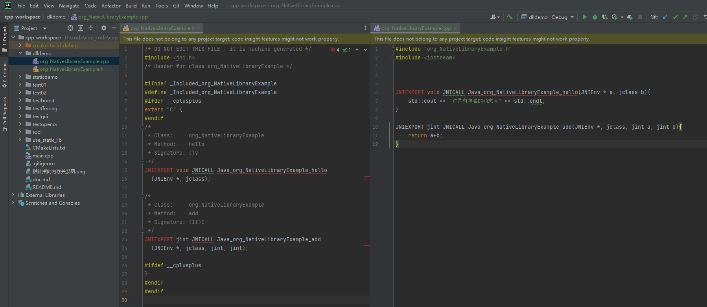Expand the staticdemo folder

[x=20, y=77]
